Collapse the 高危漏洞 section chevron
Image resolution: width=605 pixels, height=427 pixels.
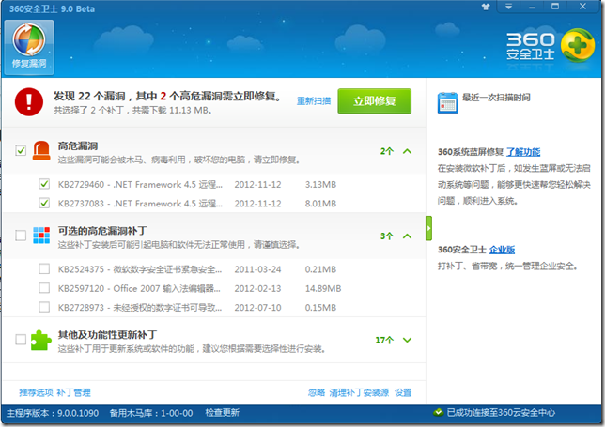407,150
